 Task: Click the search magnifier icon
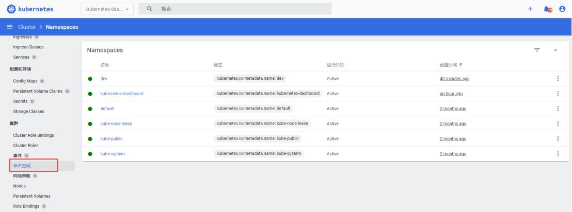(150, 9)
